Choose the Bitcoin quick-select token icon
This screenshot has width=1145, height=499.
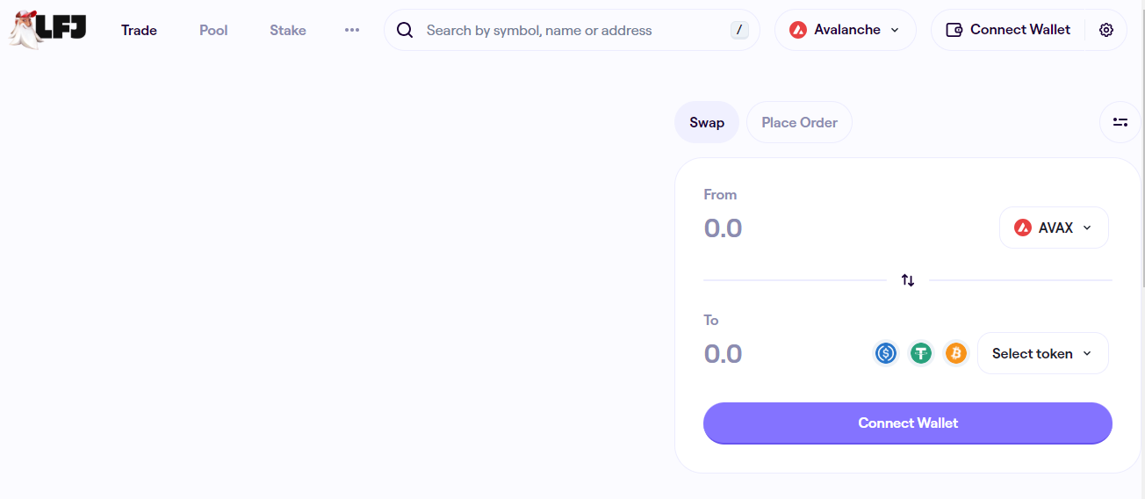click(x=955, y=353)
